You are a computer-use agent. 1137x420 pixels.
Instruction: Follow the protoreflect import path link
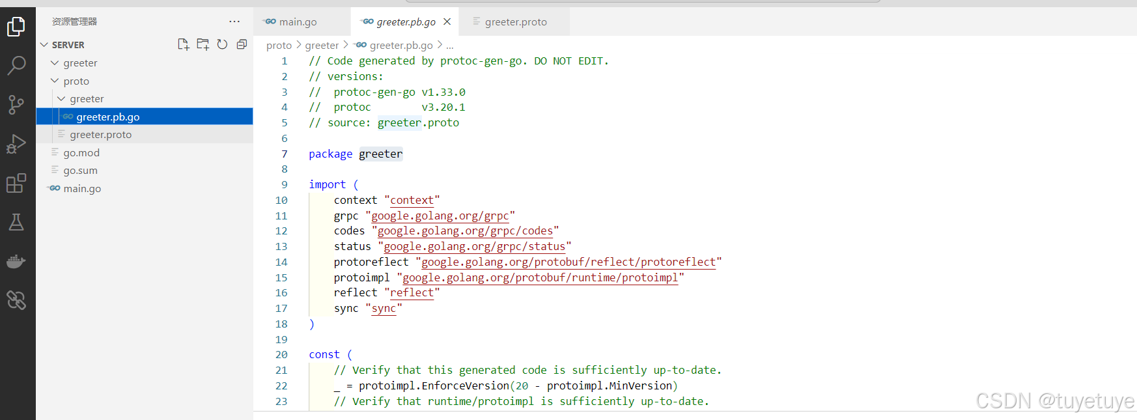[568, 262]
